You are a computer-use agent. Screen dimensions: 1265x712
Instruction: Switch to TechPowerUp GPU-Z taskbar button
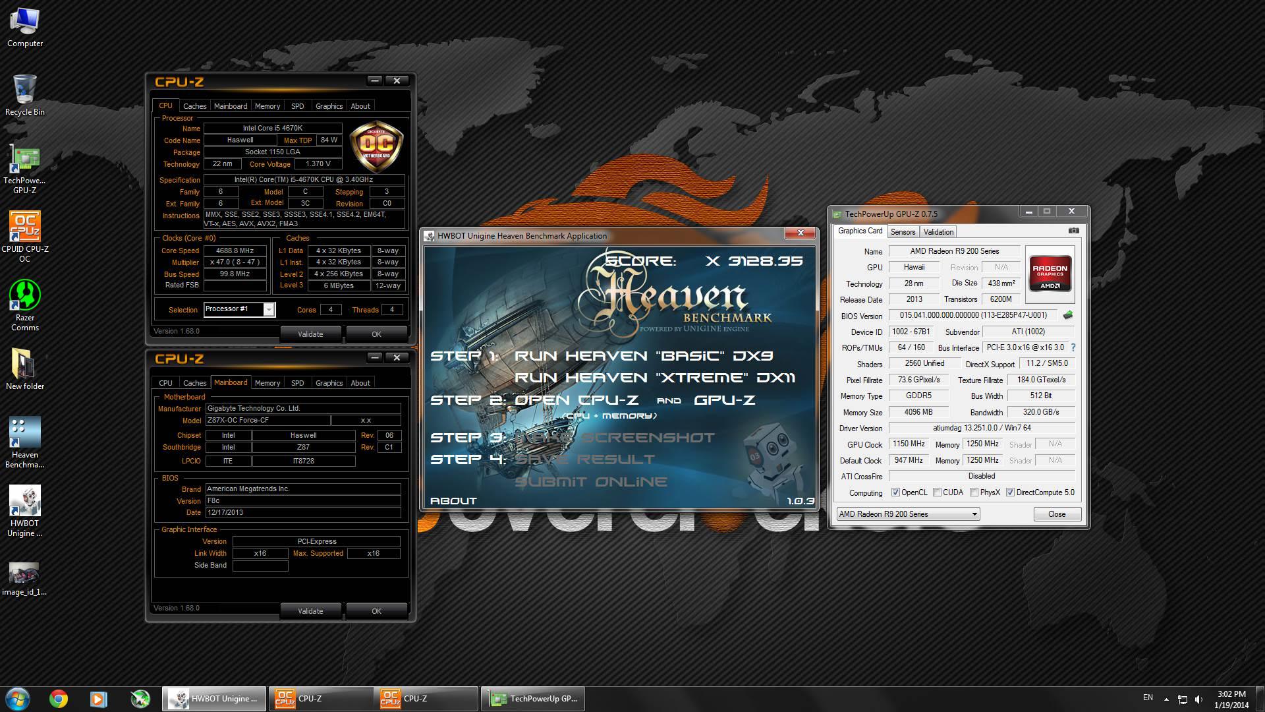coord(533,699)
